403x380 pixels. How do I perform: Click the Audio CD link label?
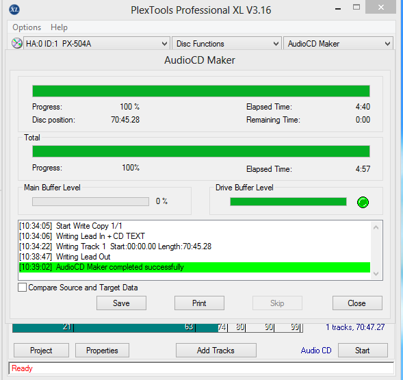click(x=316, y=351)
